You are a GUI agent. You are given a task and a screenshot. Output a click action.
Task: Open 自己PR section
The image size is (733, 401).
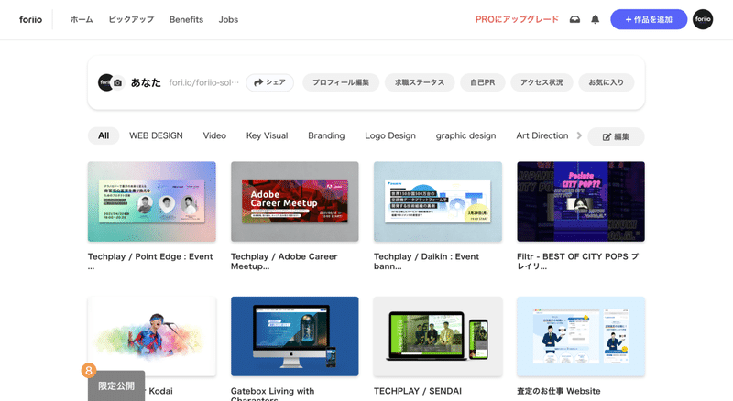[483, 82]
